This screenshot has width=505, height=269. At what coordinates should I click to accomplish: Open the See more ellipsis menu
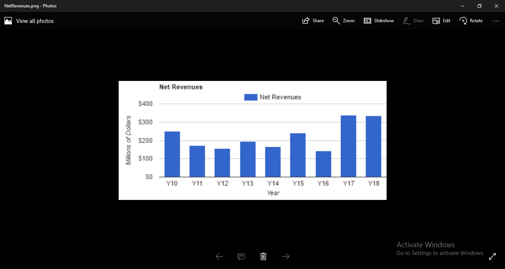coord(496,21)
